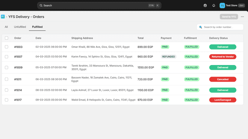Click the YFS app icon in breadcrumb
The height and width of the screenshot is (139, 248).
coord(3,16)
